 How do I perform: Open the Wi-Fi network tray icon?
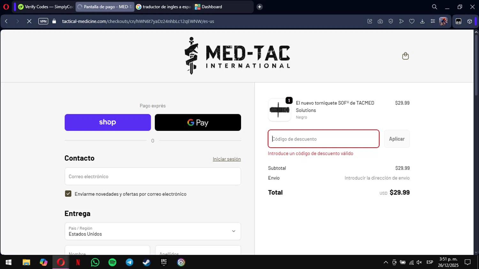[x=411, y=262]
